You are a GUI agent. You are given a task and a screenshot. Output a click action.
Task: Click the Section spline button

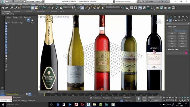[182, 46]
